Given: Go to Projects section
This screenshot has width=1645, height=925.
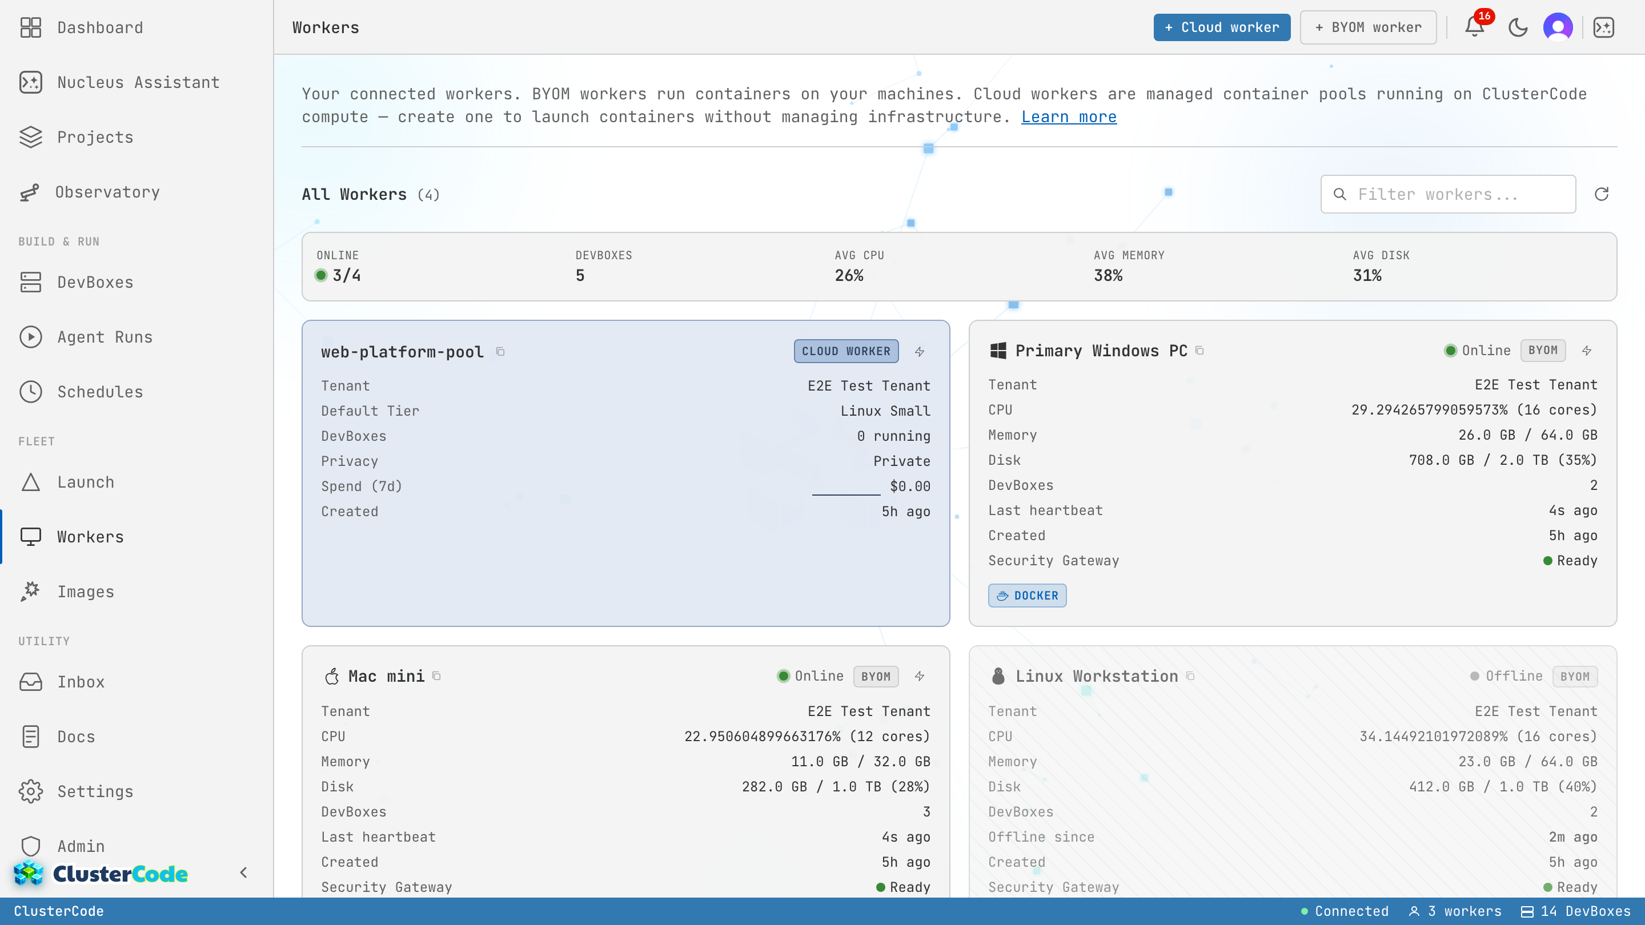Looking at the screenshot, I should 137,137.
